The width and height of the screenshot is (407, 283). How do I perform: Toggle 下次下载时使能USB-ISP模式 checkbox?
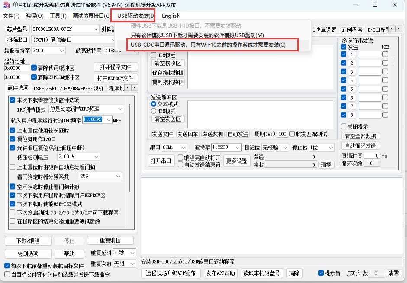click(12, 204)
